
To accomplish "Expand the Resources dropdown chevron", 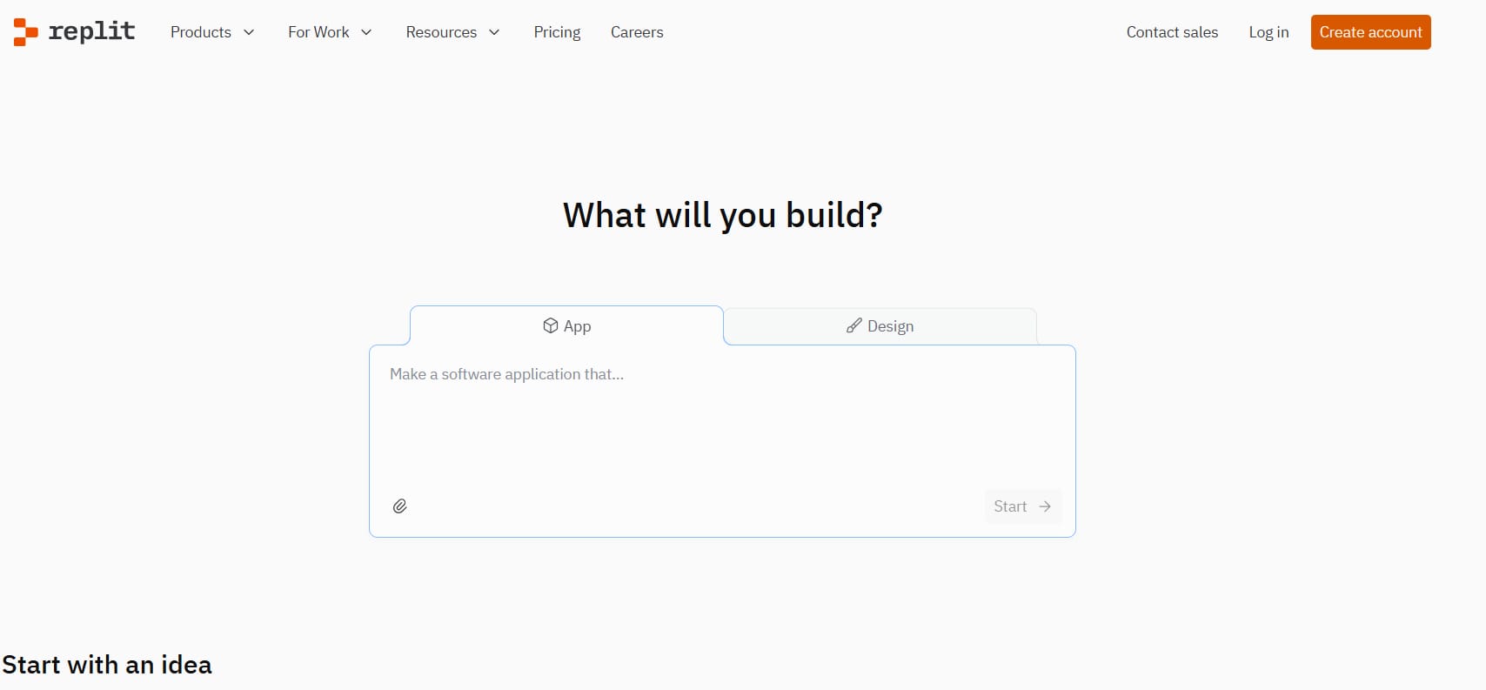I will click(494, 32).
